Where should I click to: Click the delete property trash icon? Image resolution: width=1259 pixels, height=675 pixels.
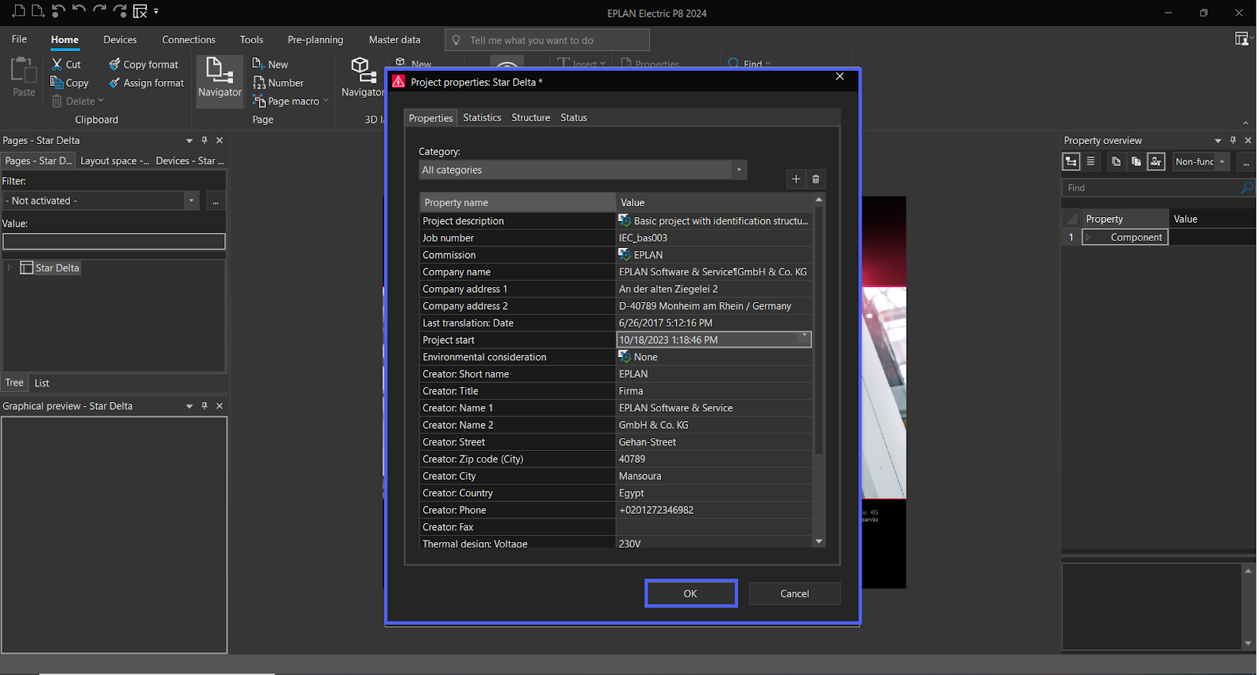(x=816, y=179)
